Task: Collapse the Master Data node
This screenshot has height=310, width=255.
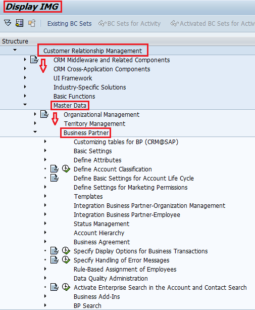Action: [x=25, y=105]
